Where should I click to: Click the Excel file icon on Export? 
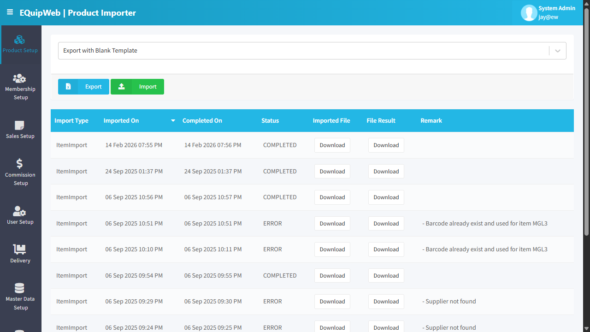(68, 87)
